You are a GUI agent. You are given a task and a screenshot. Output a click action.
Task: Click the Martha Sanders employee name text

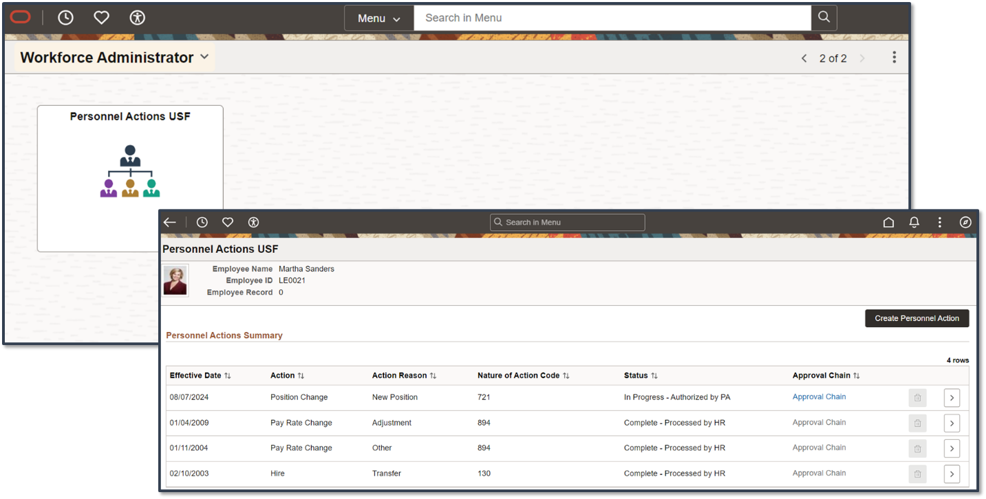coord(306,269)
